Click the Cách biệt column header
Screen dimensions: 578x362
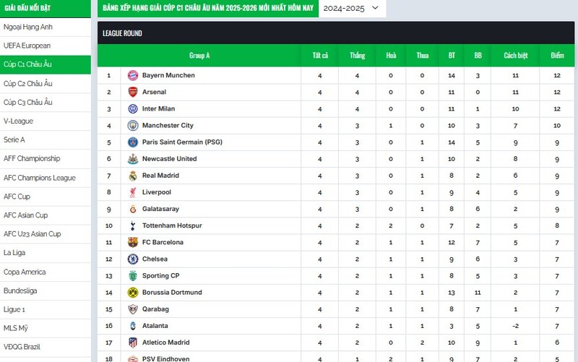pos(516,56)
